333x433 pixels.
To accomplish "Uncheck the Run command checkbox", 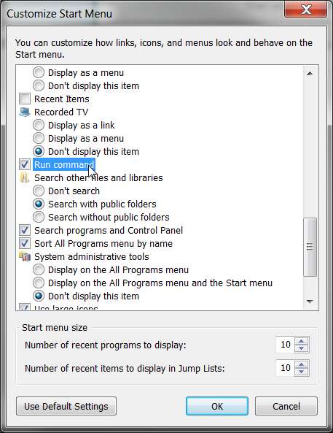I will click(25, 164).
